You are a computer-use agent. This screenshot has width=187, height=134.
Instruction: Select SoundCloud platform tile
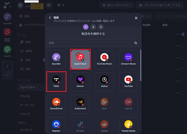[x=56, y=104]
